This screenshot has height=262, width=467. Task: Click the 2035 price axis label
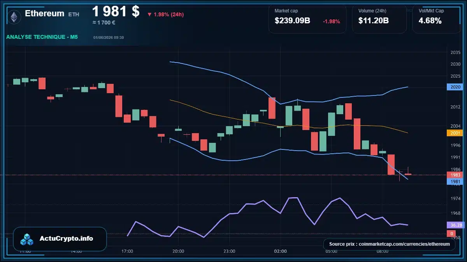tap(455, 52)
